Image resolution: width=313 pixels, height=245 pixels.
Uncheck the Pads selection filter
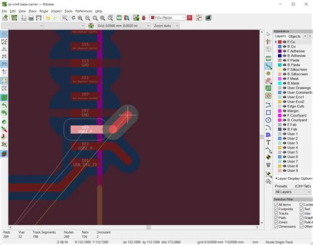click(x=276, y=218)
